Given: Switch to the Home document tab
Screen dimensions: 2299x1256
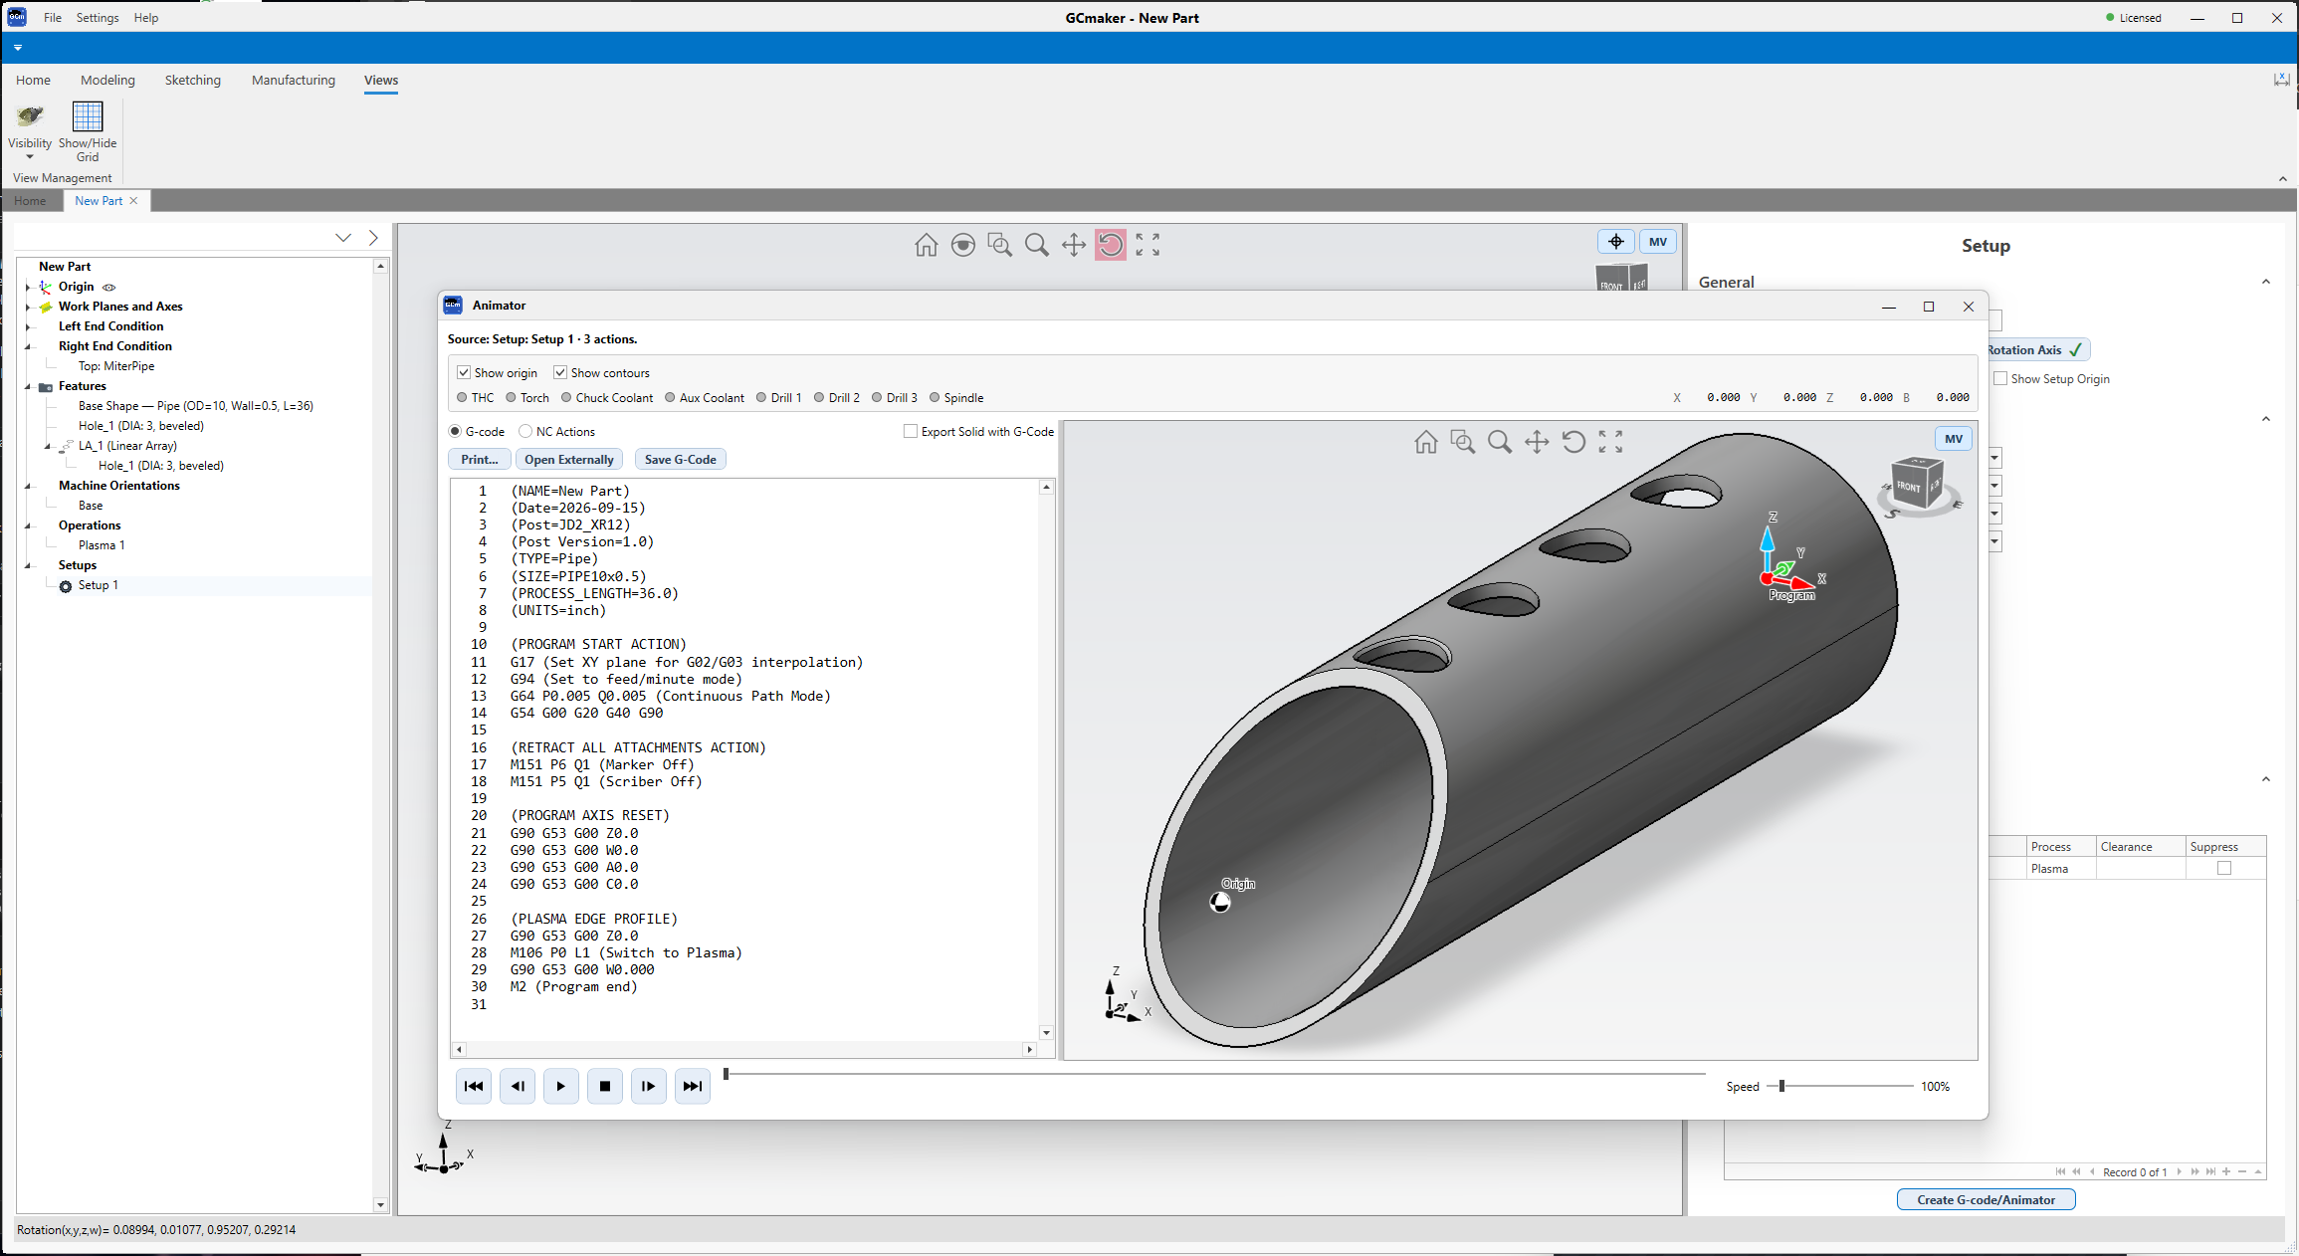Looking at the screenshot, I should click(x=30, y=200).
